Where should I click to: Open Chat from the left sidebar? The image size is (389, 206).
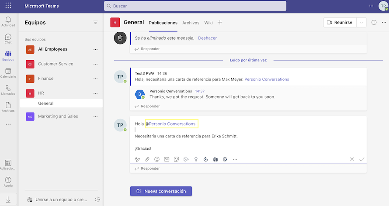[x=8, y=39]
